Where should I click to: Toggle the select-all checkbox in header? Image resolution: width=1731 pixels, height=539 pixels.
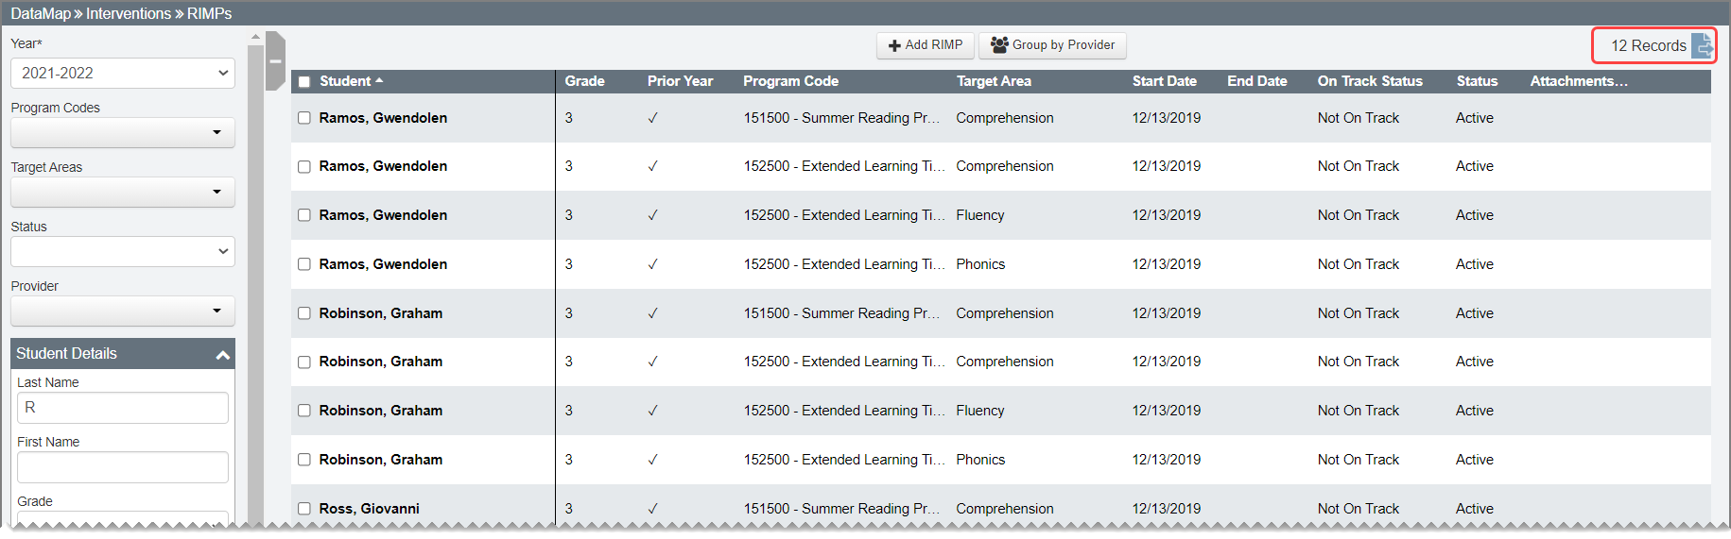[304, 82]
